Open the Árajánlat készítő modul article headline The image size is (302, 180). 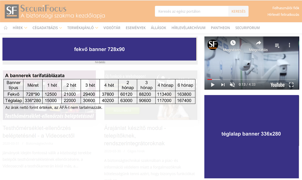135,136
